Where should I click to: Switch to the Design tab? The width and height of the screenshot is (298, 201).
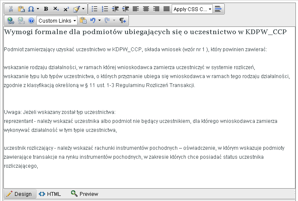click(x=20, y=194)
